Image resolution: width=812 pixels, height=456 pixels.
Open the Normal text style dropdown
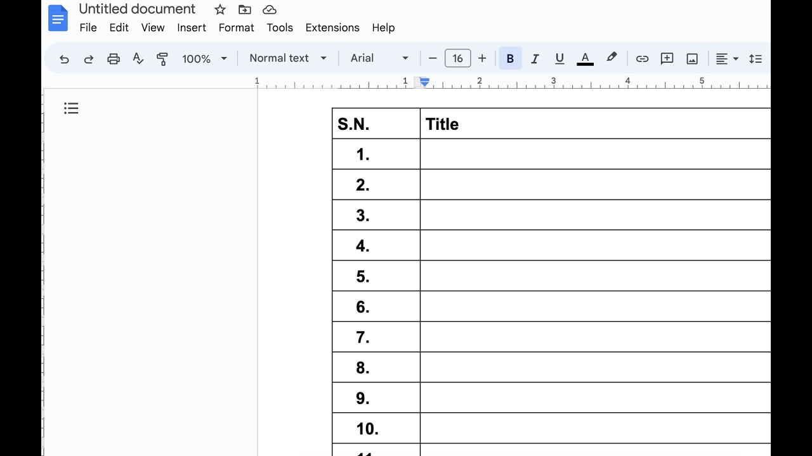point(288,58)
